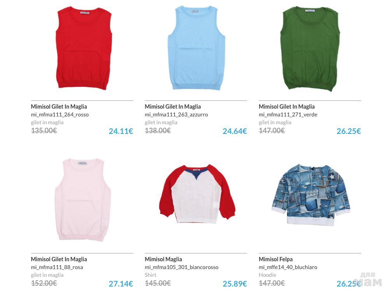Image resolution: width=388 pixels, height=292 pixels.
Task: Open the denim print hoodie image
Action: point(311,195)
